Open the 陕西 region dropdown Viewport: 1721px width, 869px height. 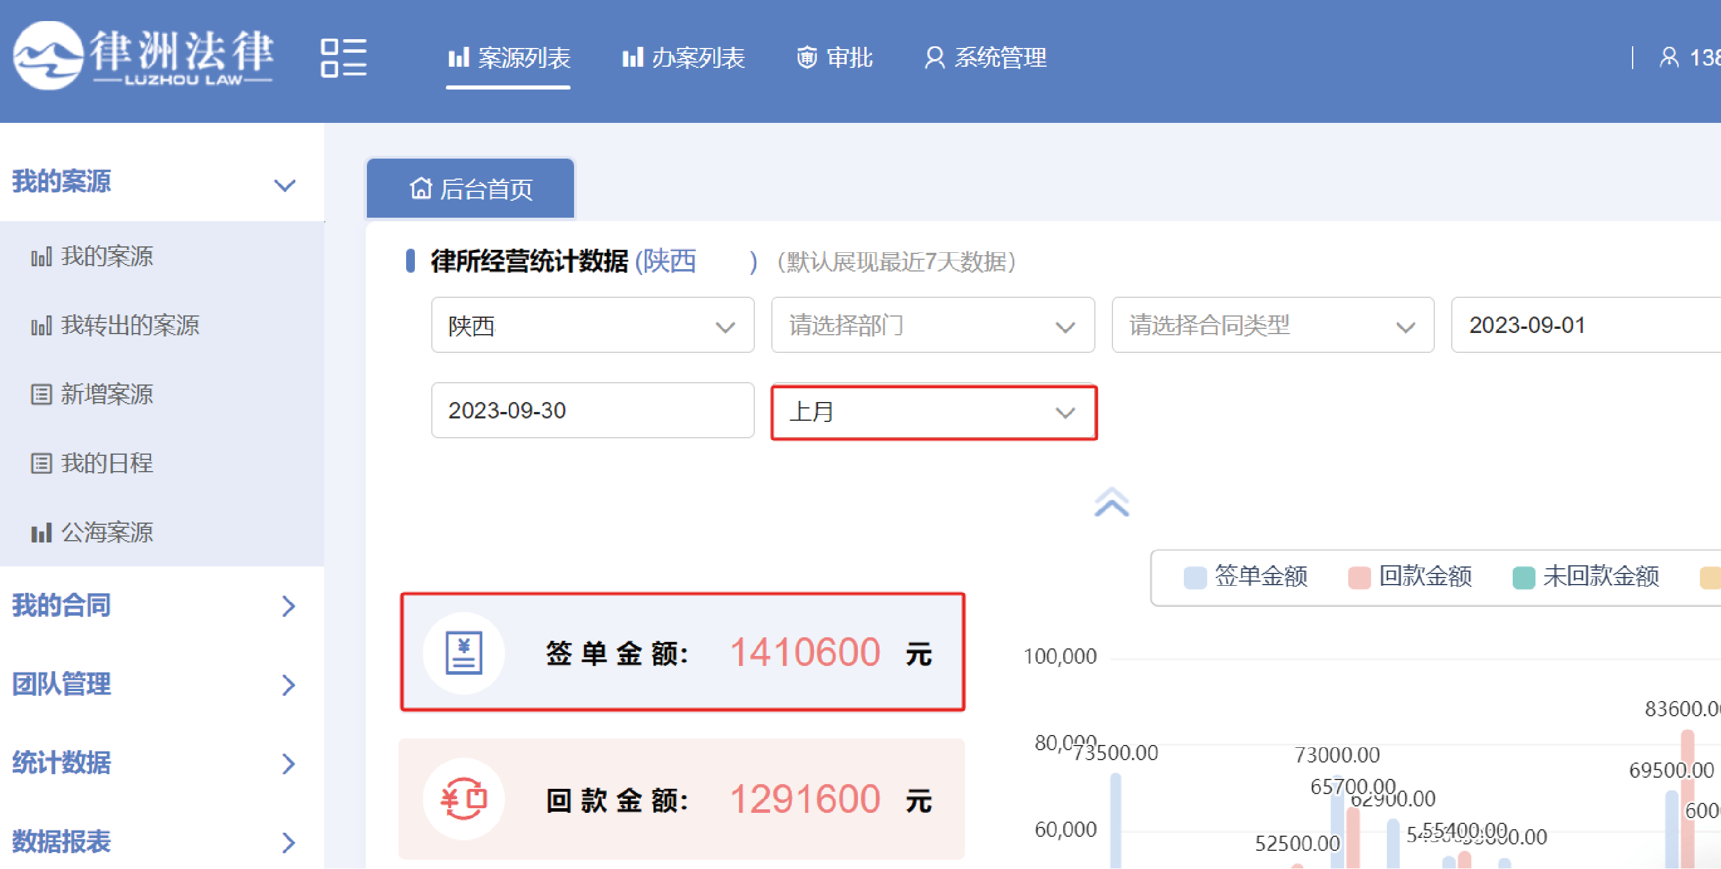[x=593, y=325]
